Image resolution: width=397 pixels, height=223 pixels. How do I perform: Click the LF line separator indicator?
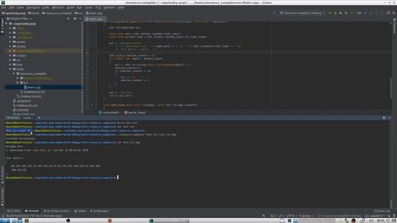280,216
